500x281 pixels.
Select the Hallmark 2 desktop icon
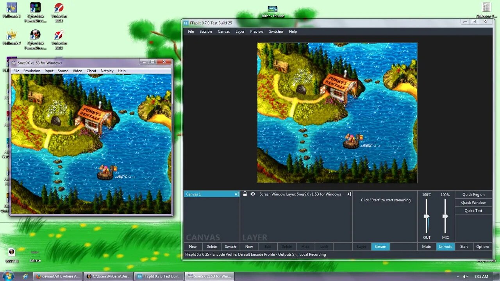tap(12, 37)
